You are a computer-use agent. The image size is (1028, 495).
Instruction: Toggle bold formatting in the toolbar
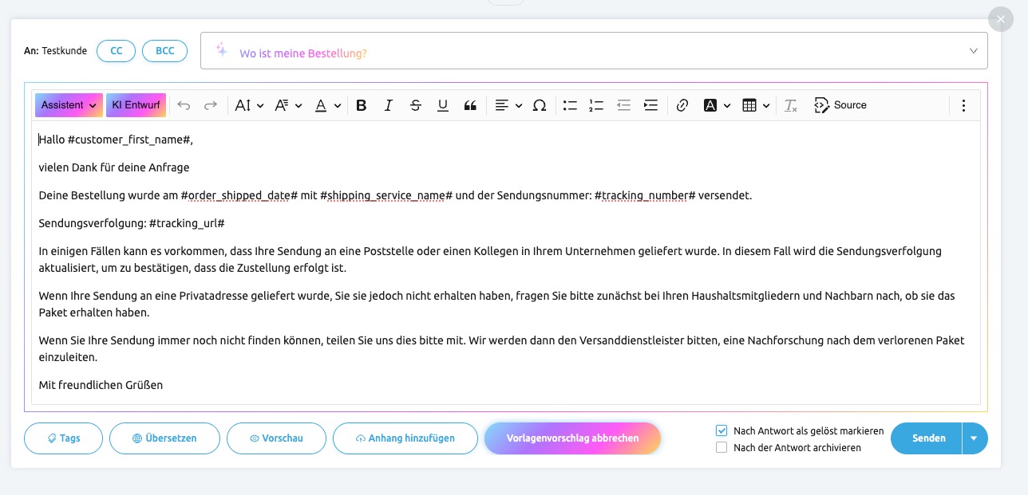pyautogui.click(x=362, y=105)
